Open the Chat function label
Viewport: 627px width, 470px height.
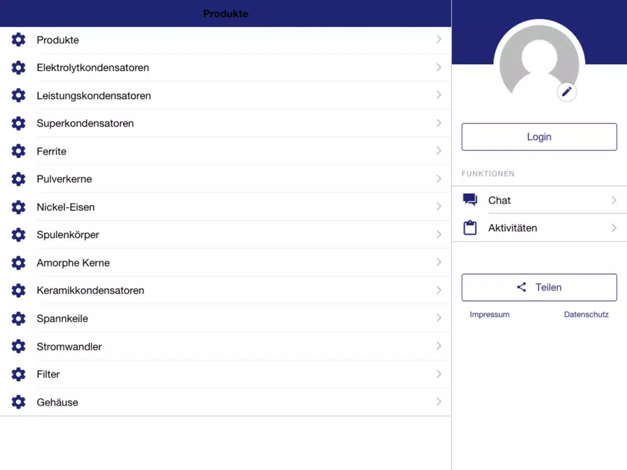pyautogui.click(x=500, y=200)
